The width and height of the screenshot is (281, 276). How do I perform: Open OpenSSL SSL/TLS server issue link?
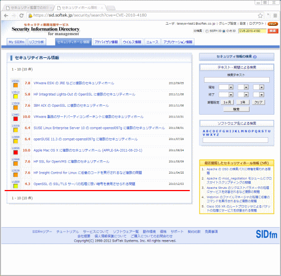(x=84, y=184)
